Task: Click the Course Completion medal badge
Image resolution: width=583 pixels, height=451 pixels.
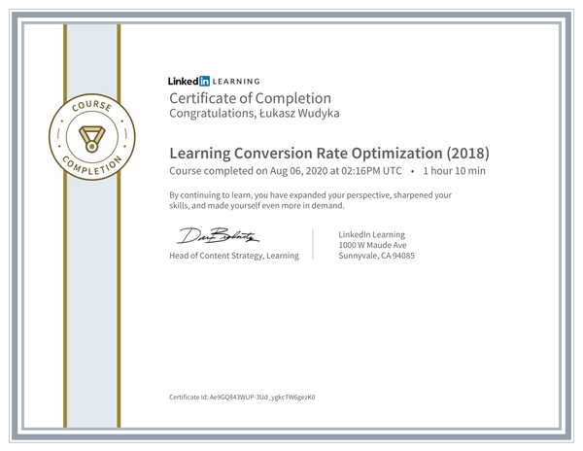Action: (x=92, y=137)
